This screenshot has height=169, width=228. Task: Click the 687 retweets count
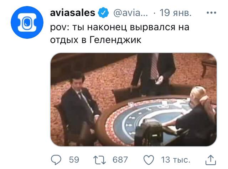click(x=120, y=160)
